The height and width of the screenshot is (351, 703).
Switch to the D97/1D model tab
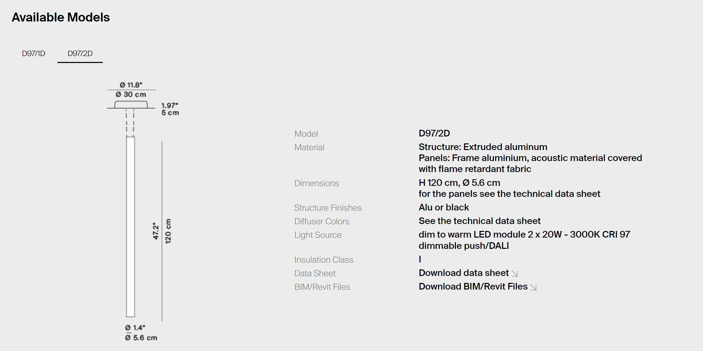tap(34, 54)
